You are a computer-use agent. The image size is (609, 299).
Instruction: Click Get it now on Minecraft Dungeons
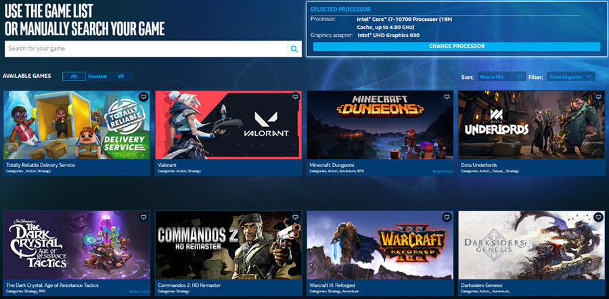coord(443,171)
